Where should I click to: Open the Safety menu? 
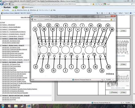pyautogui.click(x=121, y=13)
